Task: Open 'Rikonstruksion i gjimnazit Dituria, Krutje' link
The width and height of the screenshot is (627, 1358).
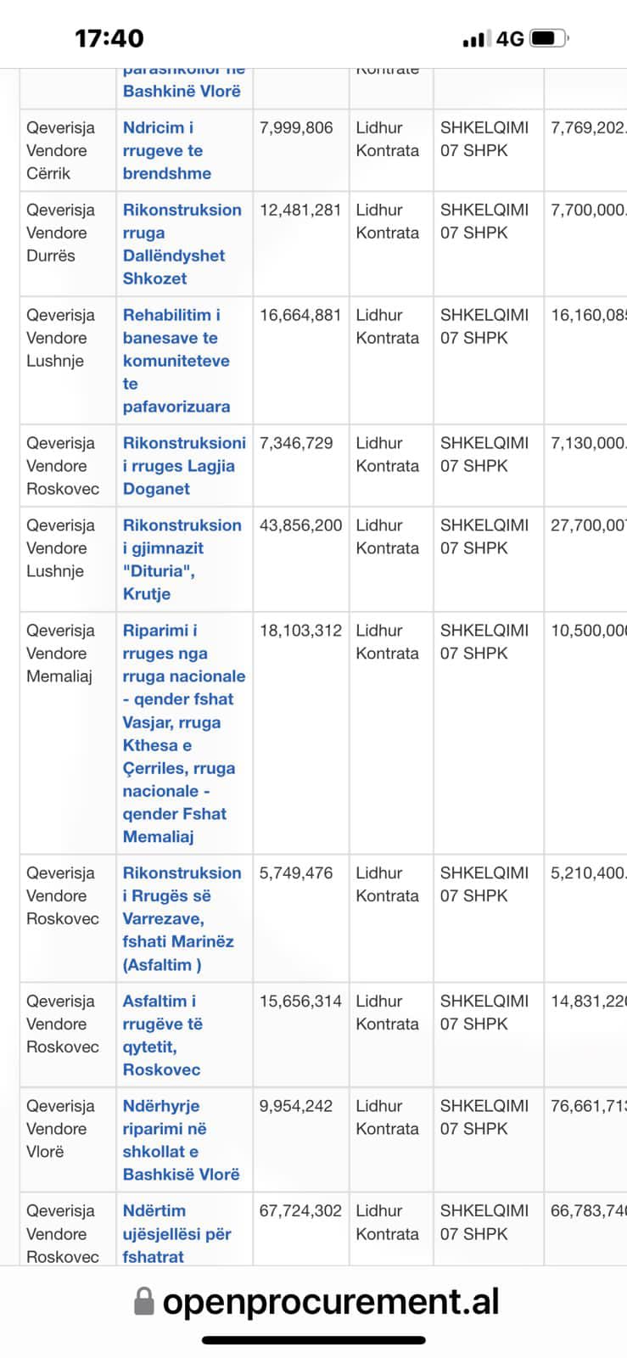Action: 182,559
